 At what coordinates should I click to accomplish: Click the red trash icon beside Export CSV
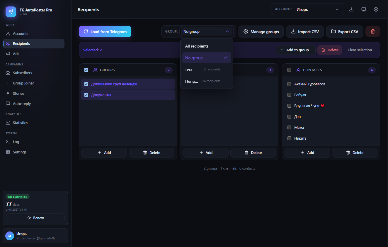click(x=373, y=31)
